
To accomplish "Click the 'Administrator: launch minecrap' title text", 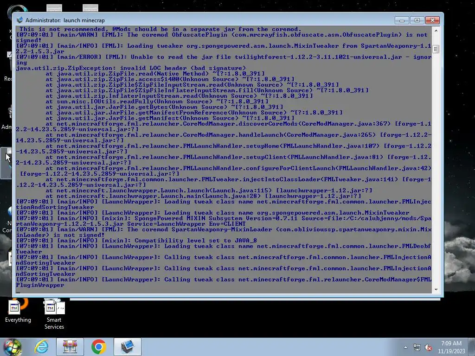I will (65, 20).
